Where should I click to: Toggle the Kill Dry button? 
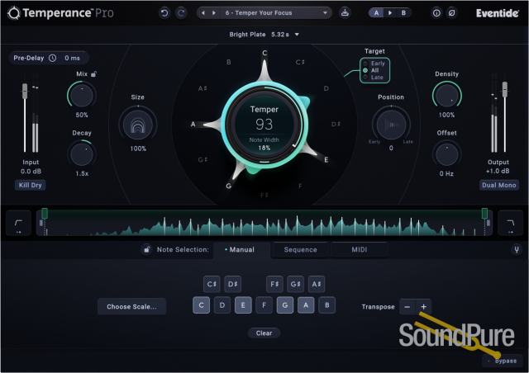(x=30, y=185)
